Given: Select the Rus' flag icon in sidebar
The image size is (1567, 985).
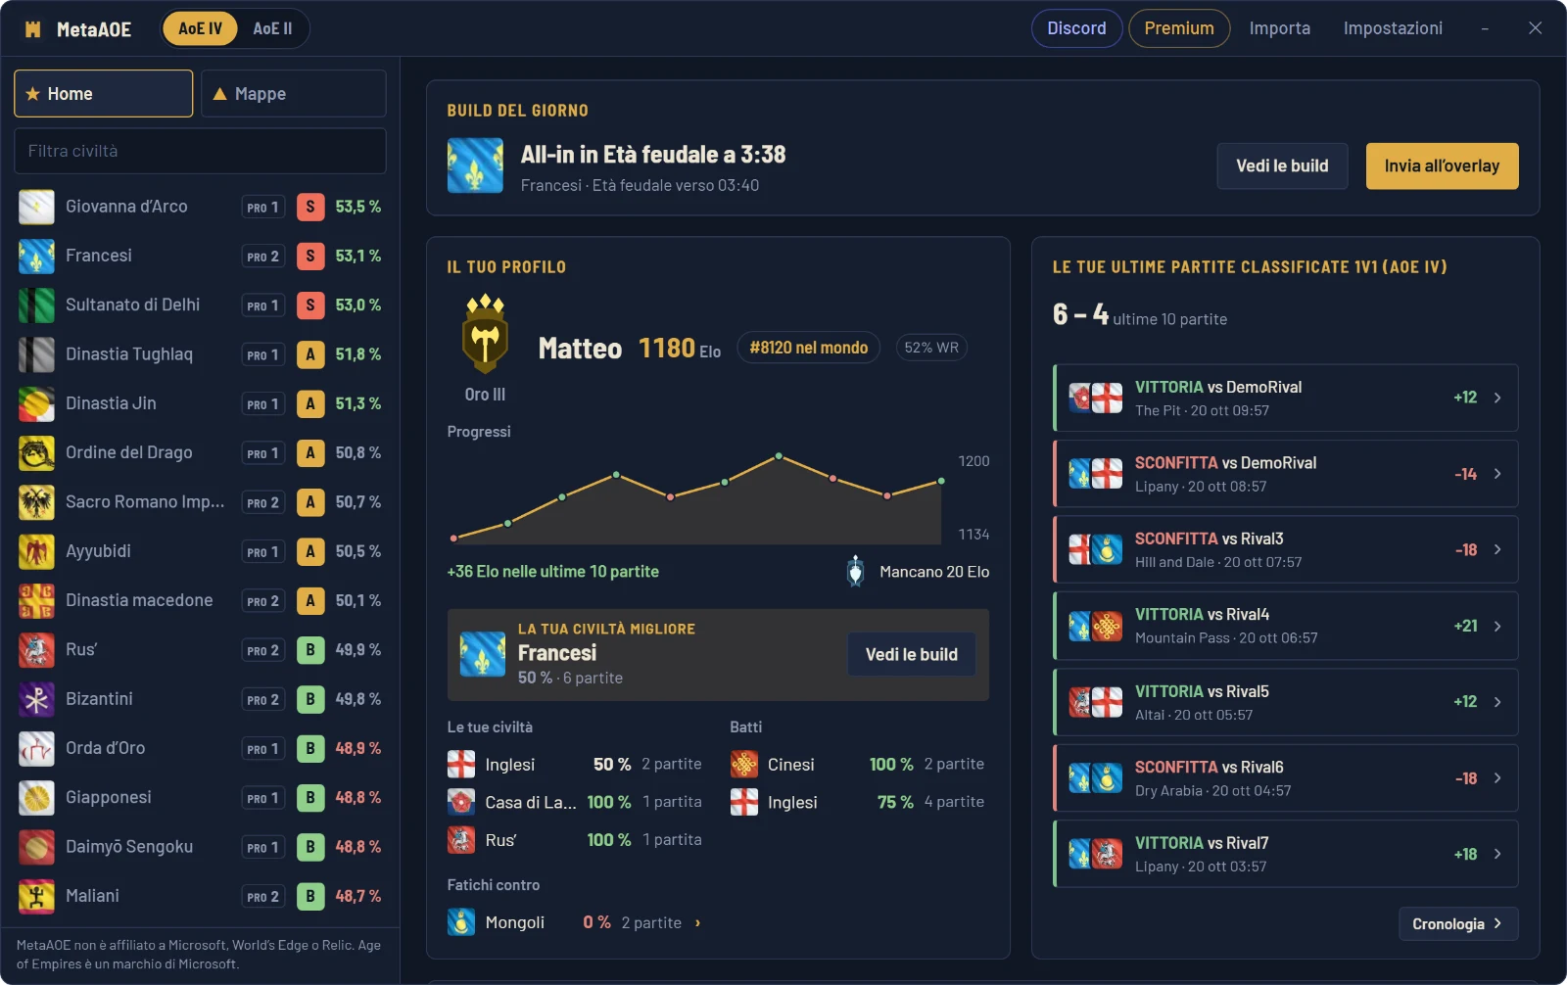Looking at the screenshot, I should [x=36, y=649].
